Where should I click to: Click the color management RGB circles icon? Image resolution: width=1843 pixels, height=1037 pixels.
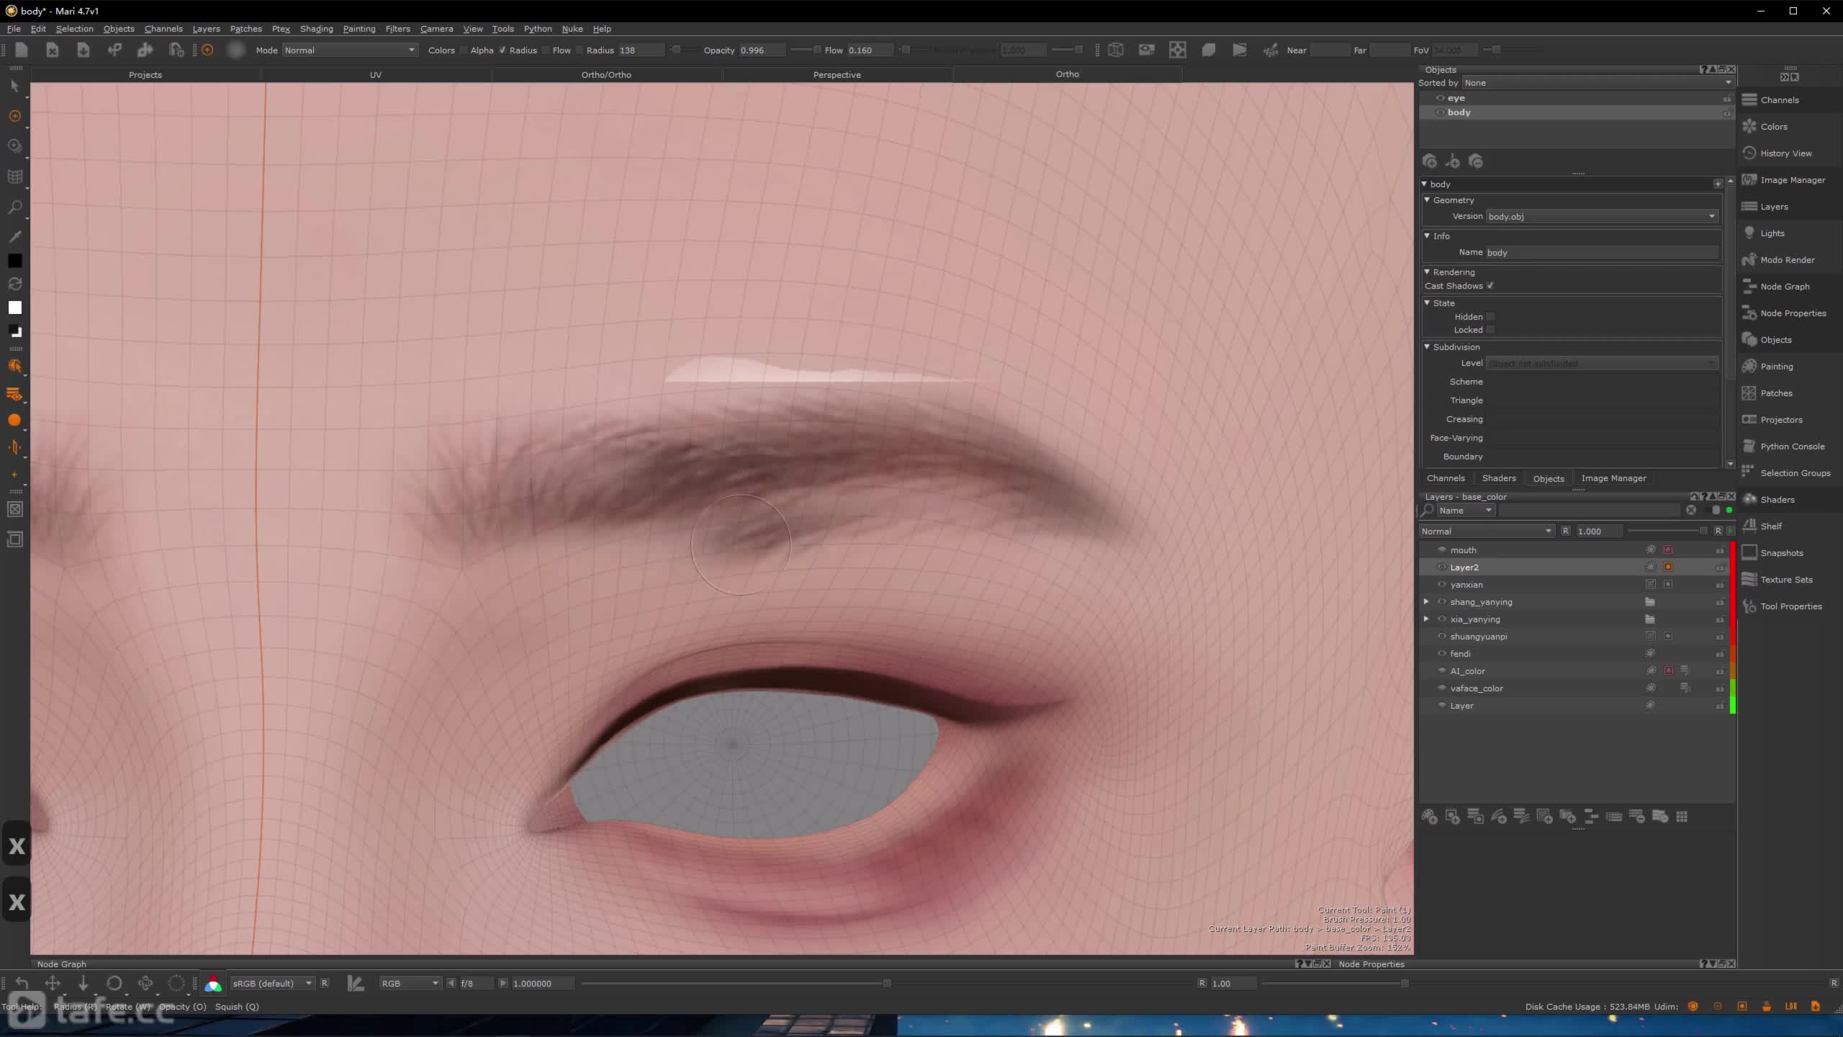click(213, 984)
